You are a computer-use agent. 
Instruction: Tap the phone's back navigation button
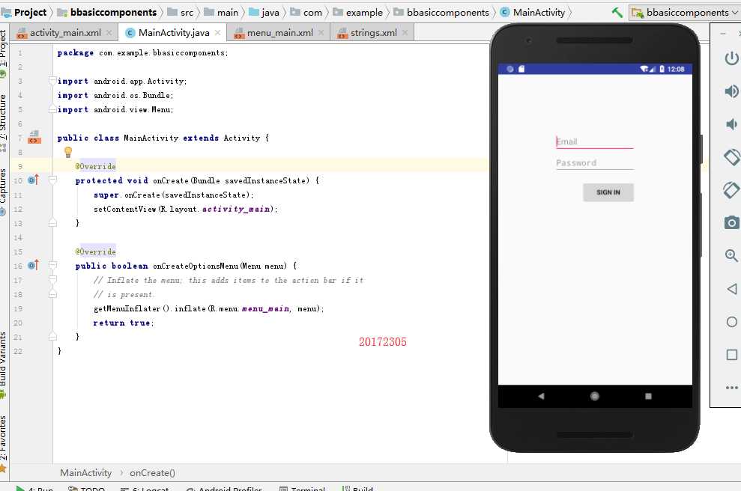(541, 396)
